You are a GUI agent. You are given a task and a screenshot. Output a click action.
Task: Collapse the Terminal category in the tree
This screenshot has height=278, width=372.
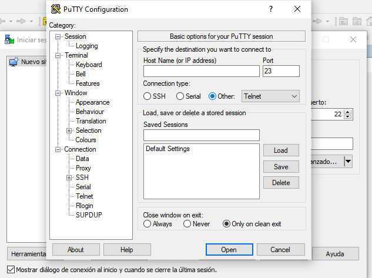58,55
